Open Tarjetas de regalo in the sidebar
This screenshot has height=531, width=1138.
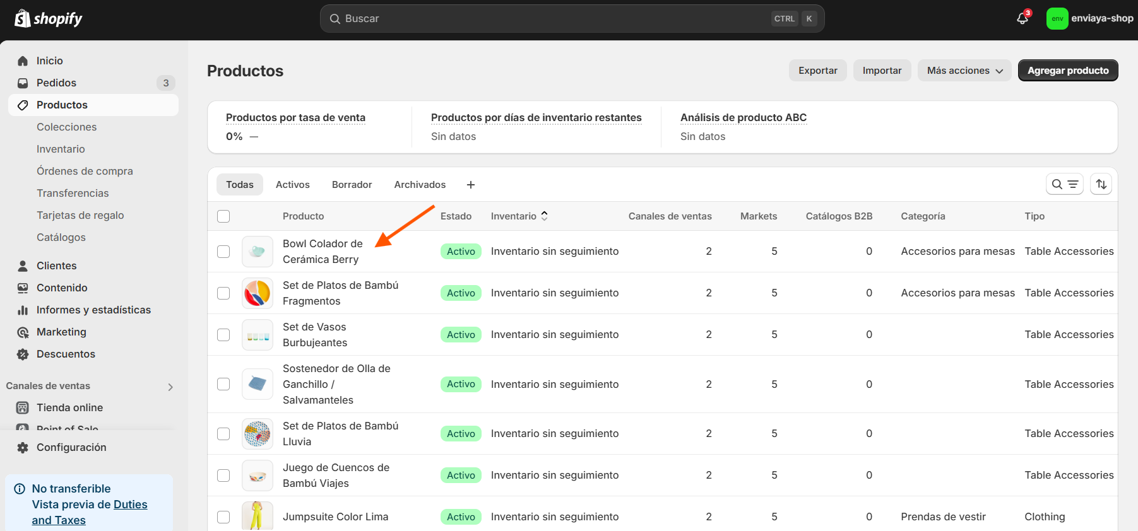coord(80,215)
